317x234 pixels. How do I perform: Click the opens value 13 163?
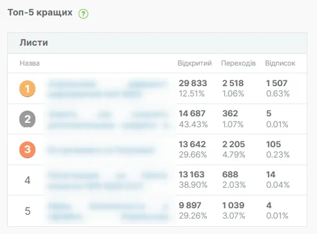pyautogui.click(x=191, y=174)
